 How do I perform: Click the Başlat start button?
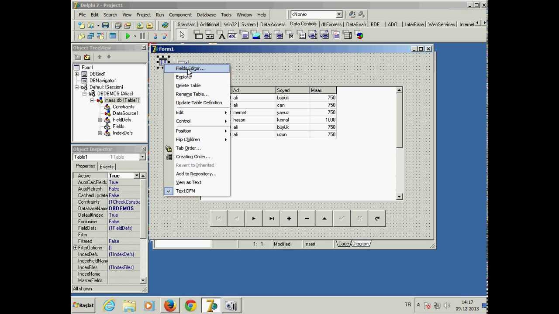coord(83,305)
